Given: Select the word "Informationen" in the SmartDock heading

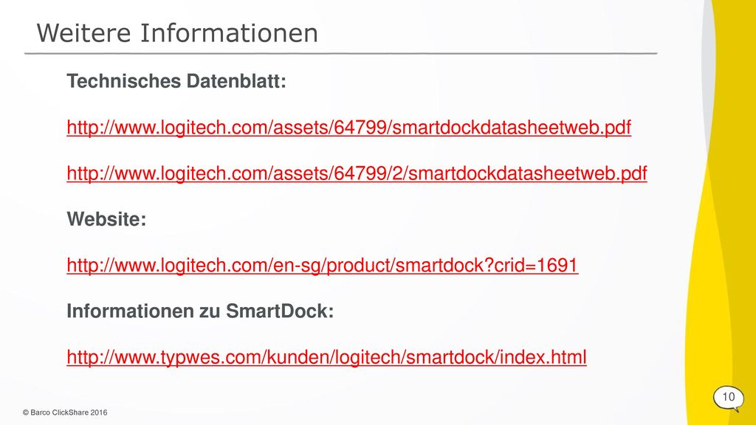Looking at the screenshot, I should point(130,311).
